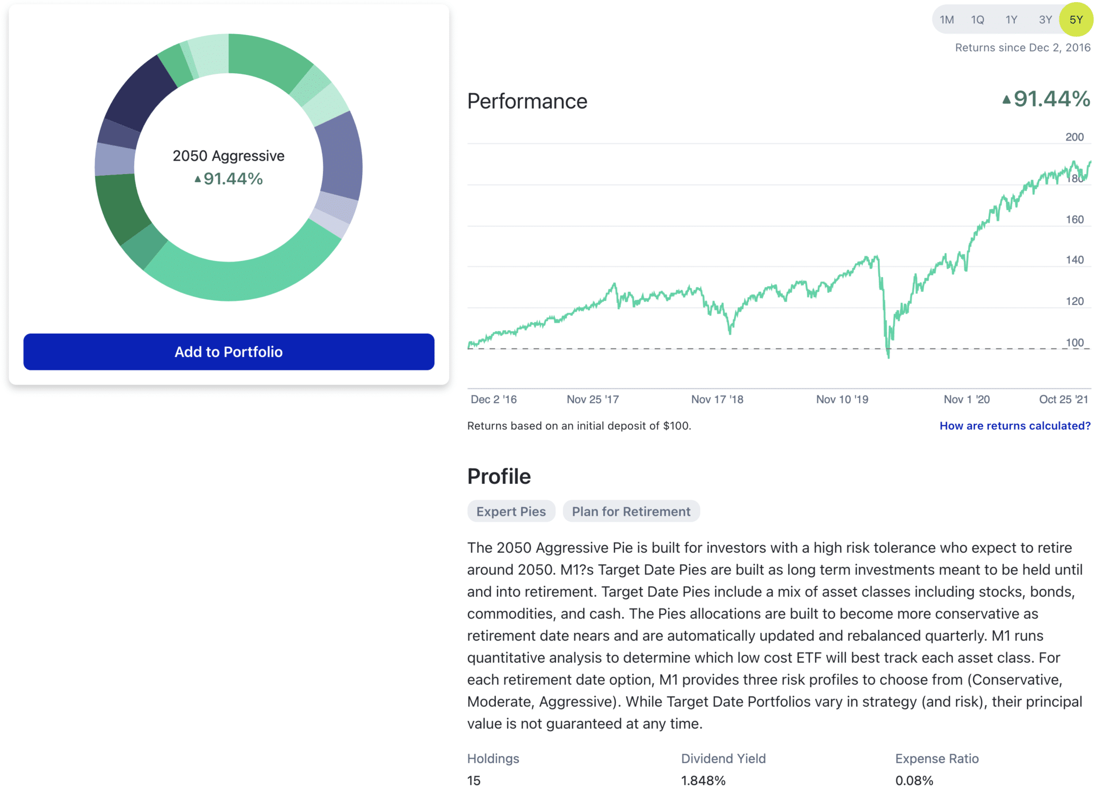Click the Holdings value 15
Image resolution: width=1112 pixels, height=799 pixels.
(473, 781)
